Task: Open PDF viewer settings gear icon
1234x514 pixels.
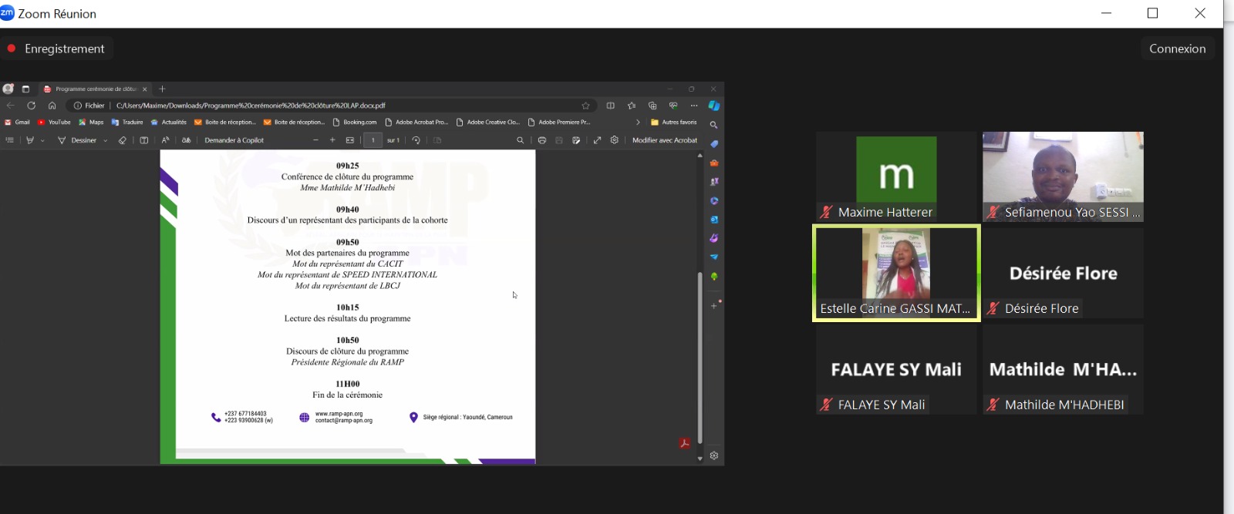Action: [615, 140]
